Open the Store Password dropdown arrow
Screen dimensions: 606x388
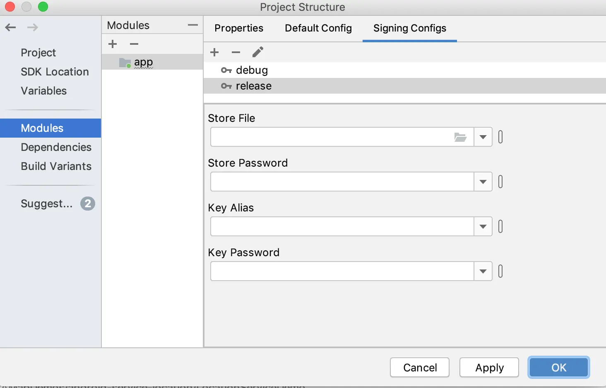coord(483,182)
